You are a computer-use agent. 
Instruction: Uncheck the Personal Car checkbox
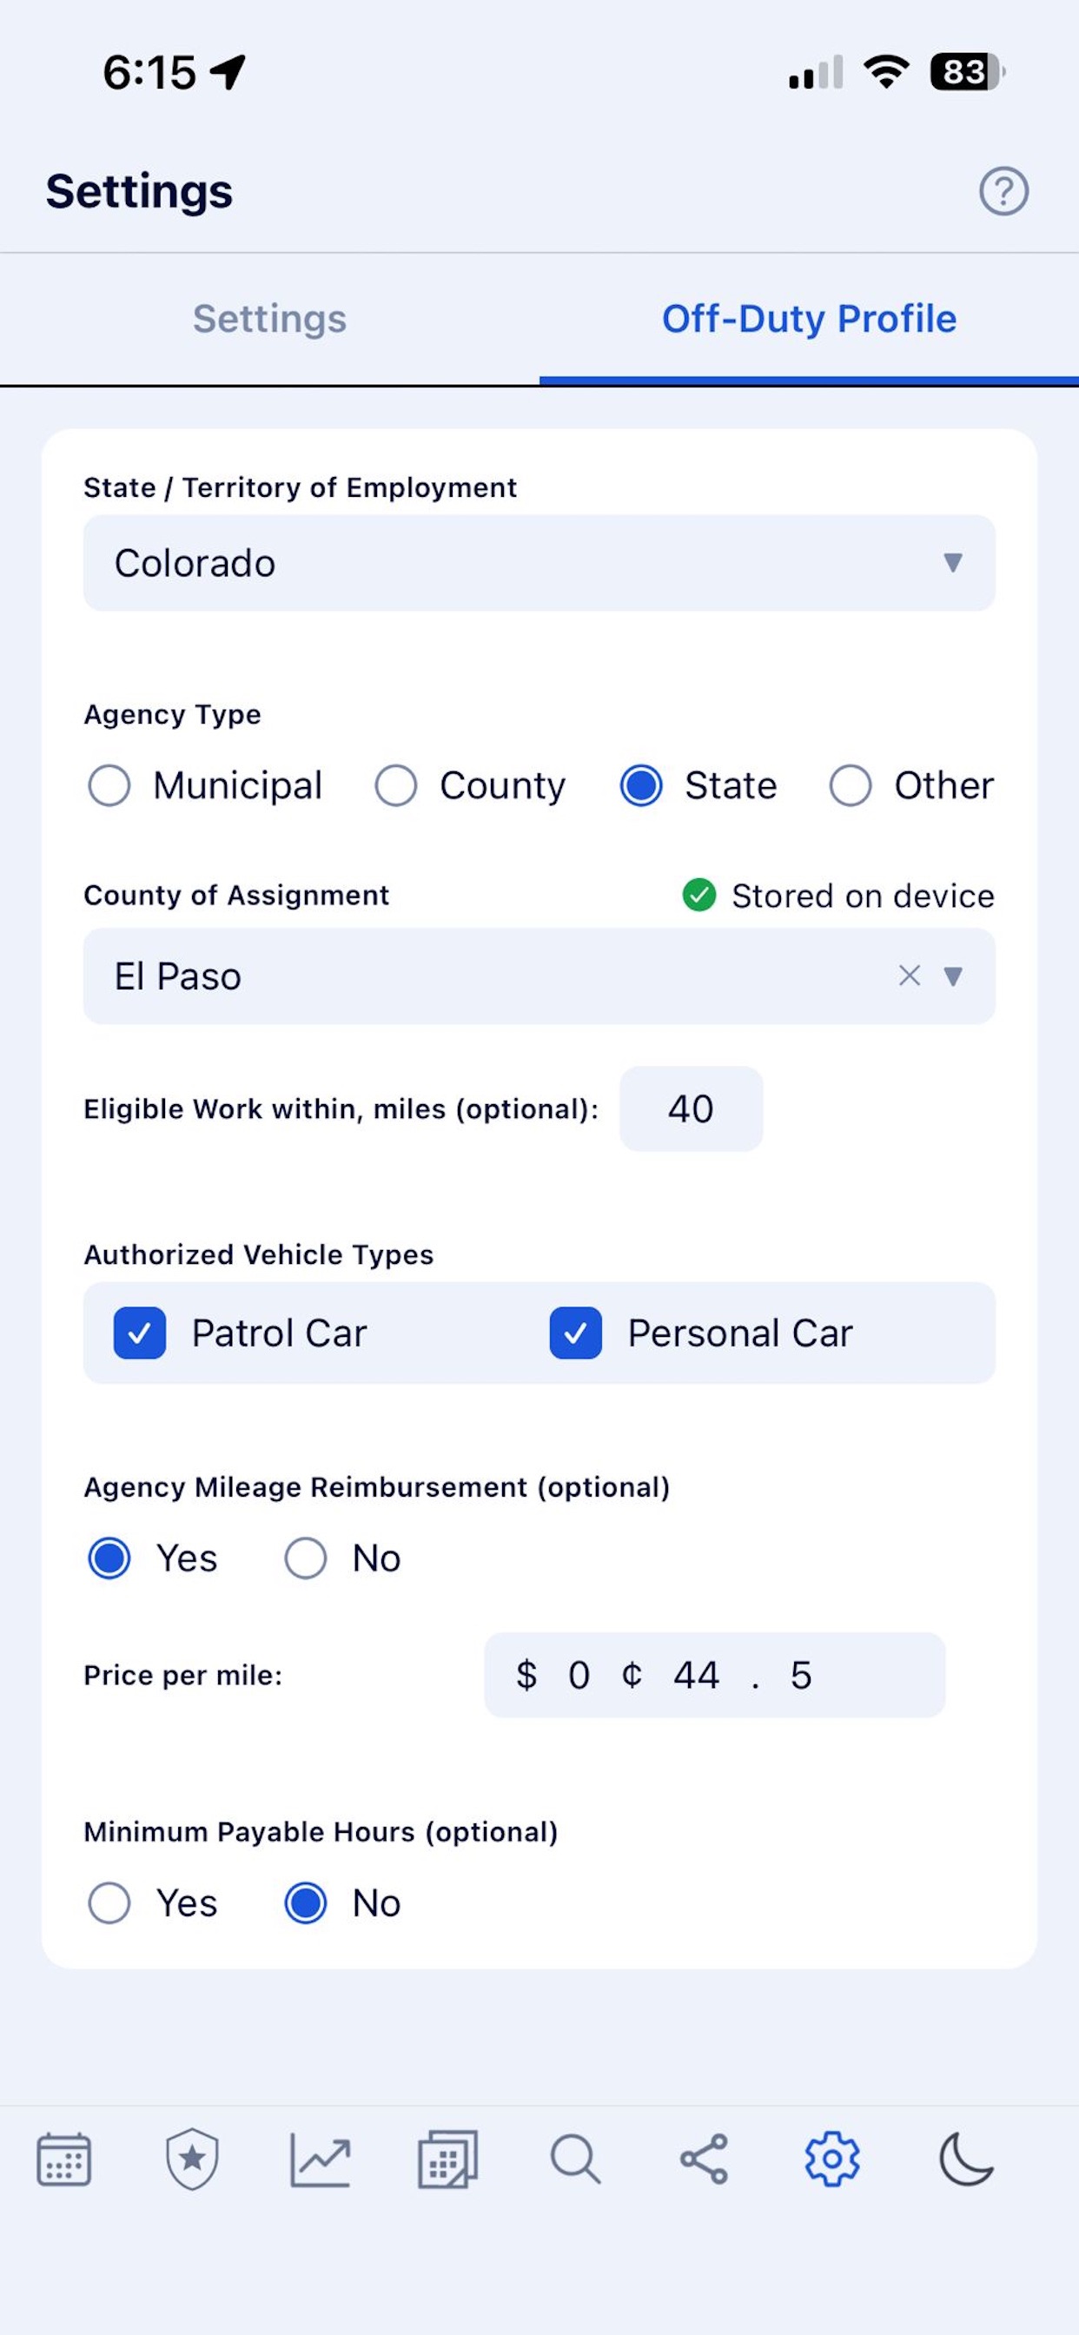click(x=576, y=1333)
